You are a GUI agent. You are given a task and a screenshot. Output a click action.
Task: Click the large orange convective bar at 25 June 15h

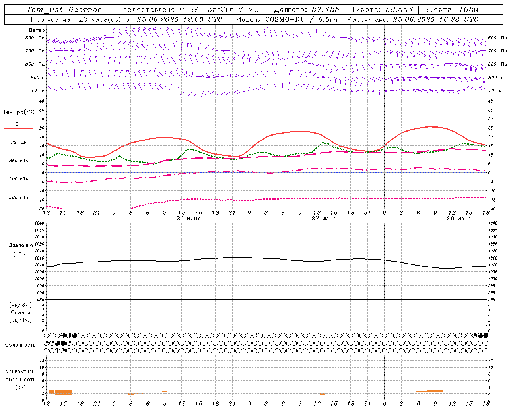[63, 392]
